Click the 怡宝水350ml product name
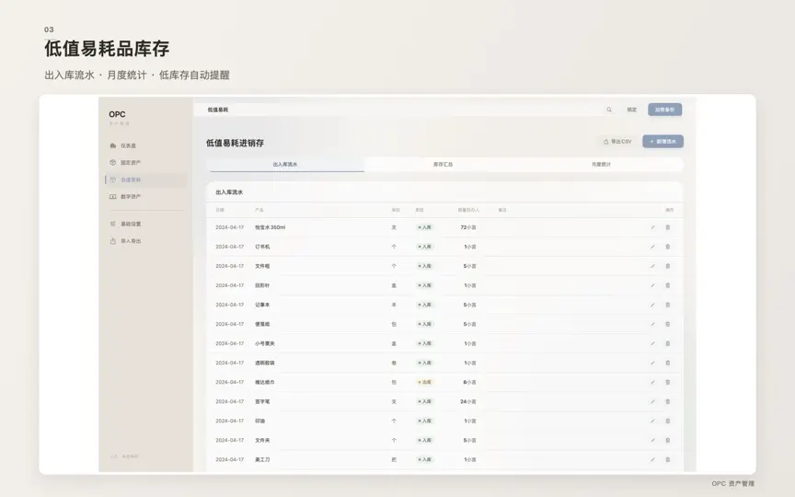 [271, 227]
